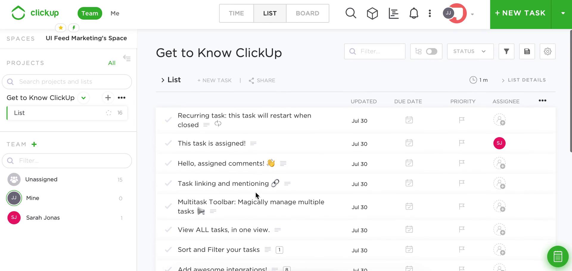Set priority flag for Multitask Toolbar task
This screenshot has height=271, width=572.
click(x=462, y=206)
